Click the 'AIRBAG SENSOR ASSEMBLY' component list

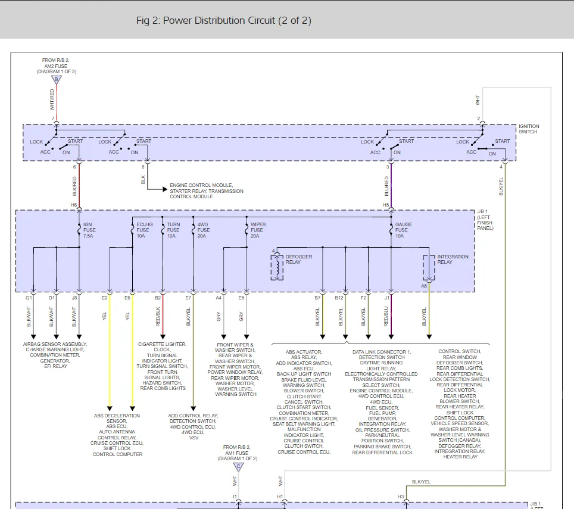55,355
